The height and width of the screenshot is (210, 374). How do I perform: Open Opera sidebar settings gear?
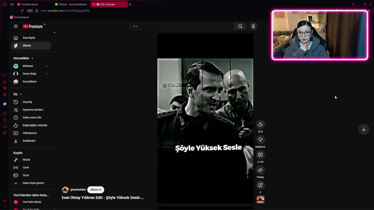click(5, 133)
